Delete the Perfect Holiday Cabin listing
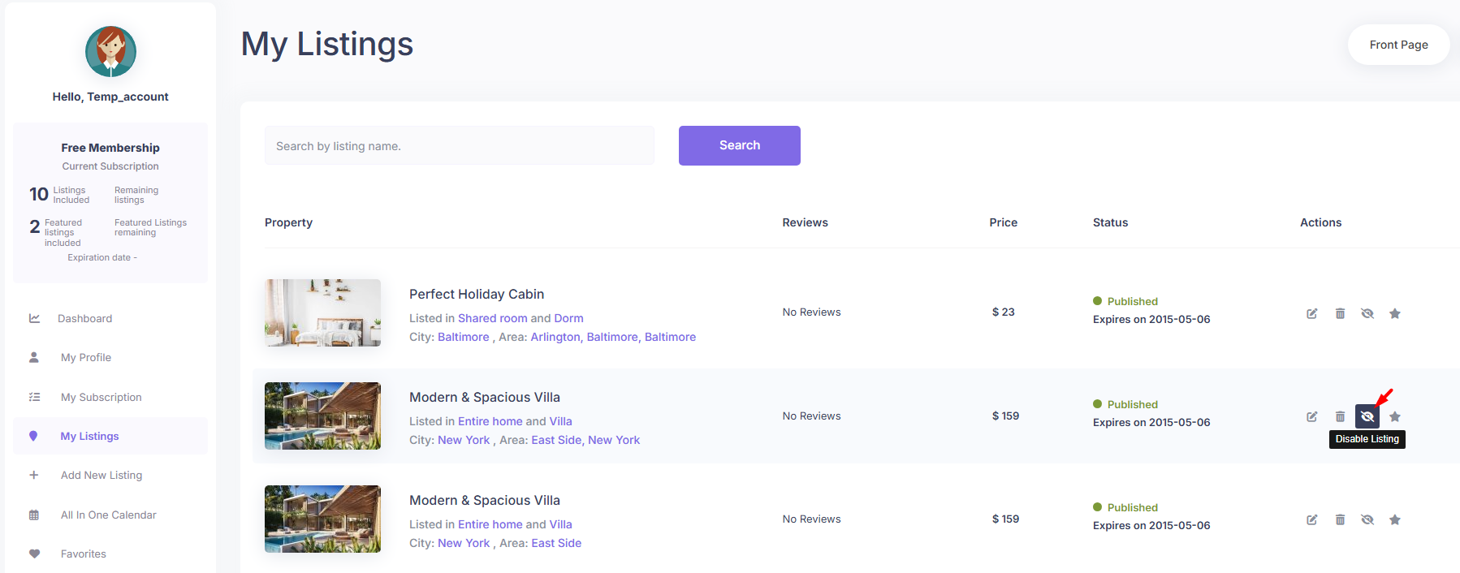The height and width of the screenshot is (573, 1460). point(1340,313)
